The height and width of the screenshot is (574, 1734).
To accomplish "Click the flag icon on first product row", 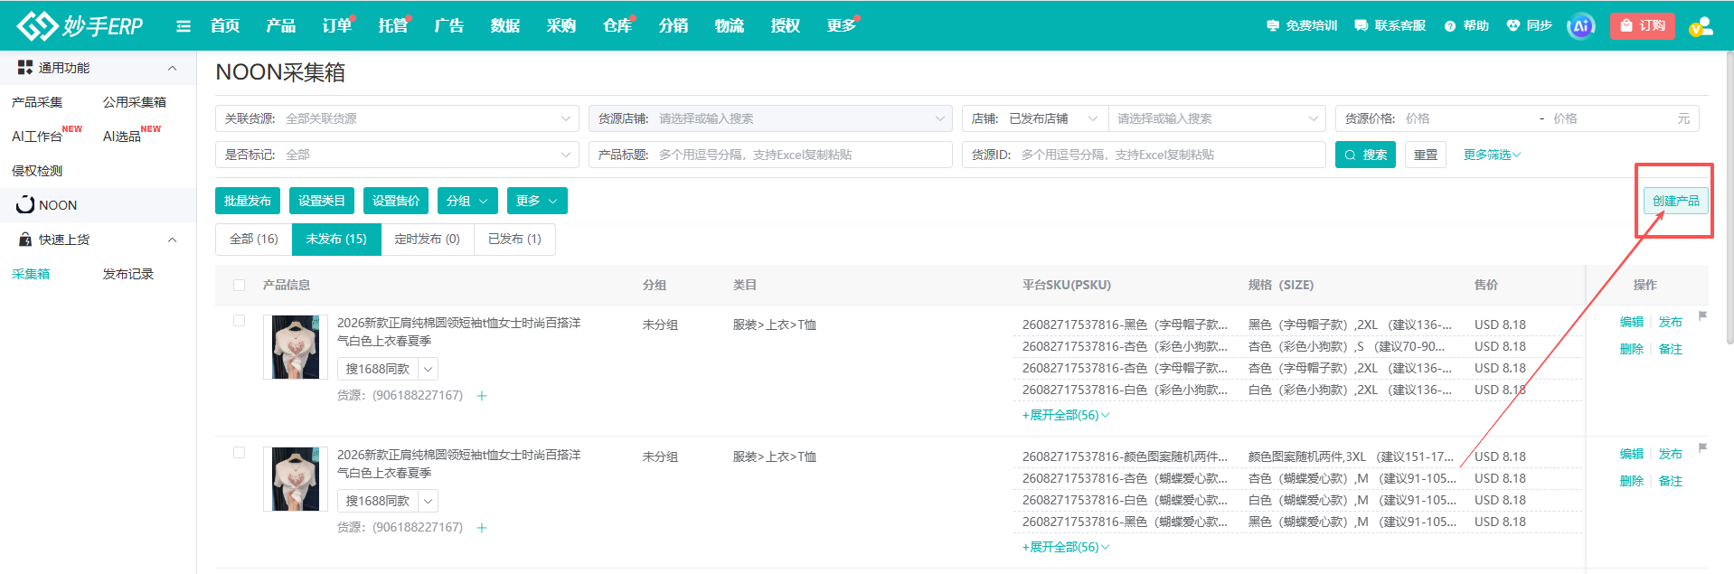I will coord(1702,315).
